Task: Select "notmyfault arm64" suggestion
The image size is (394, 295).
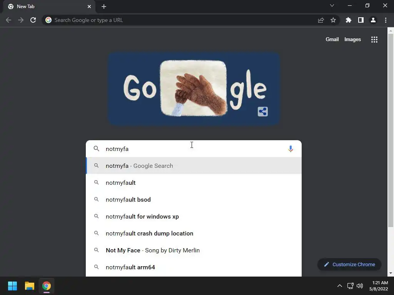Action: [x=194, y=267]
